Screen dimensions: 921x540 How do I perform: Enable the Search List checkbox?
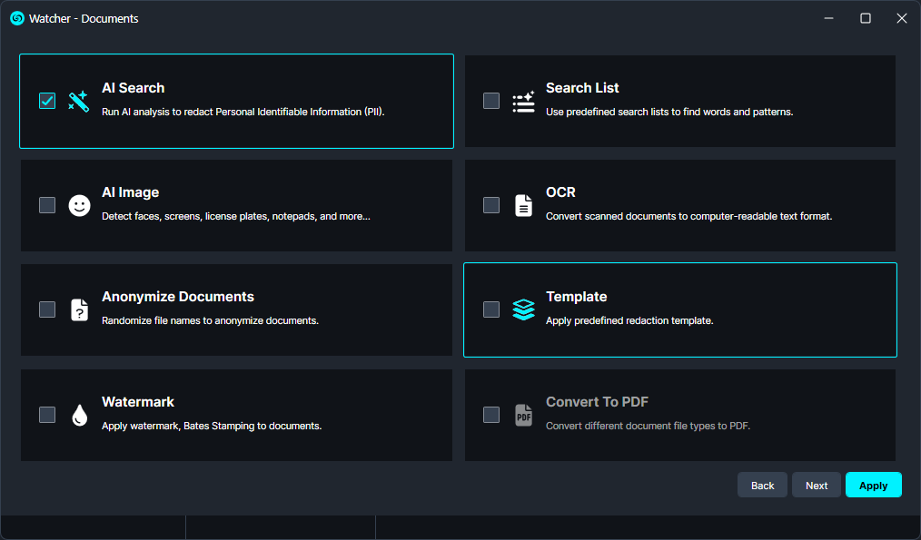[491, 101]
